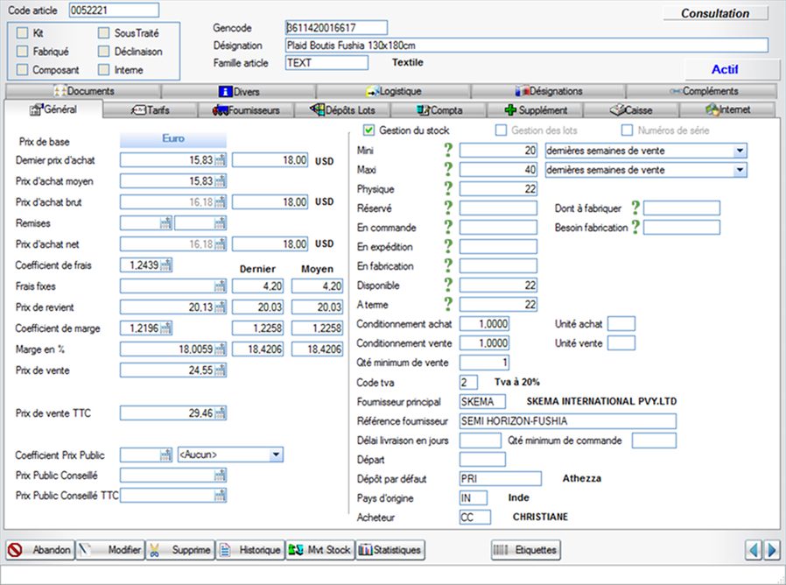Click green question mark next to En commande

tap(448, 227)
